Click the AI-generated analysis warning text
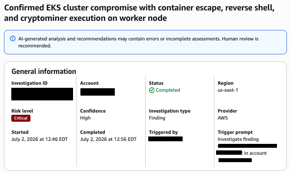Image resolution: width=290 pixels, height=173 pixels. click(138, 42)
